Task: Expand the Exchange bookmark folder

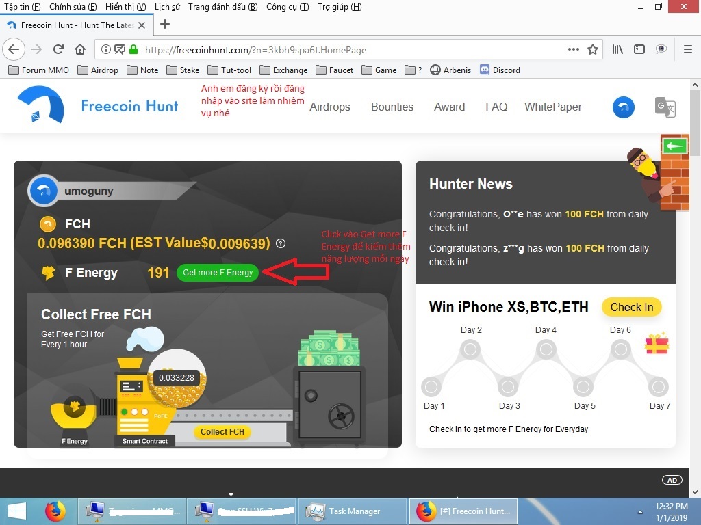Action: [x=283, y=70]
